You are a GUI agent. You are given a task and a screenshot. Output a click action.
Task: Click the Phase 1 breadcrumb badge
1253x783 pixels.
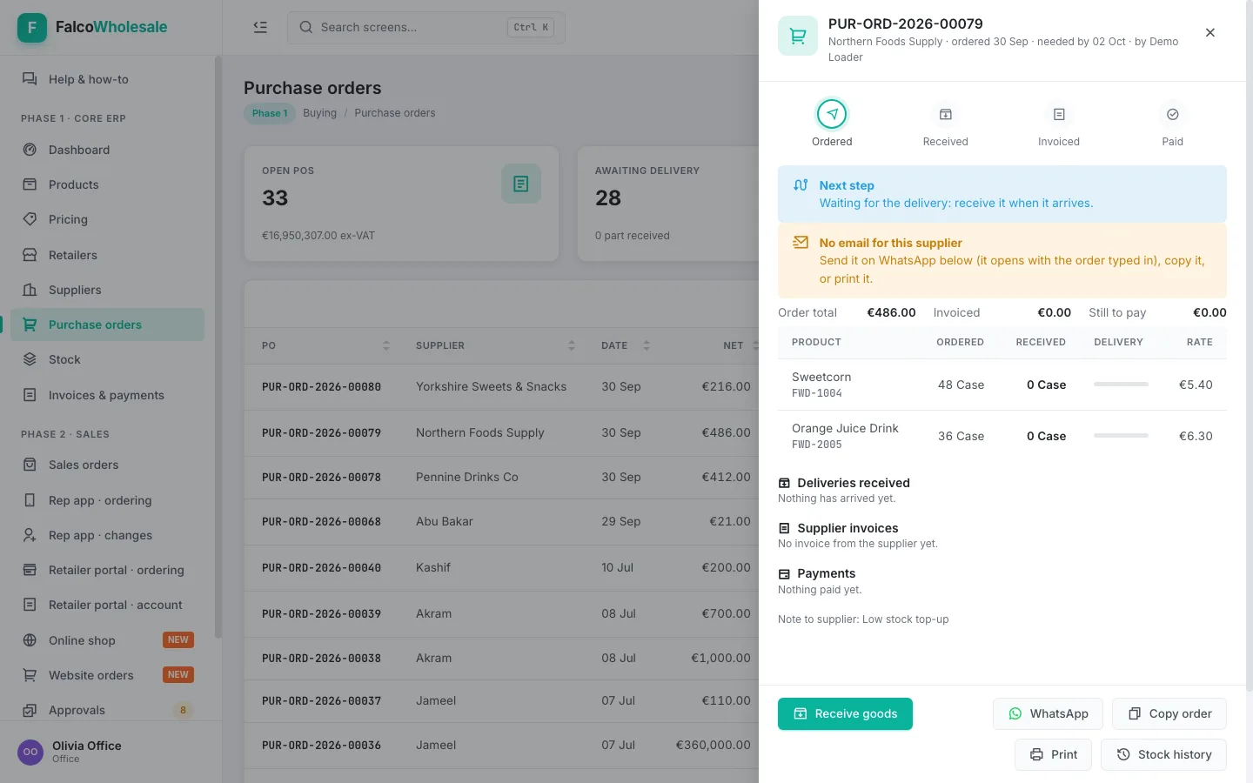pos(270,113)
